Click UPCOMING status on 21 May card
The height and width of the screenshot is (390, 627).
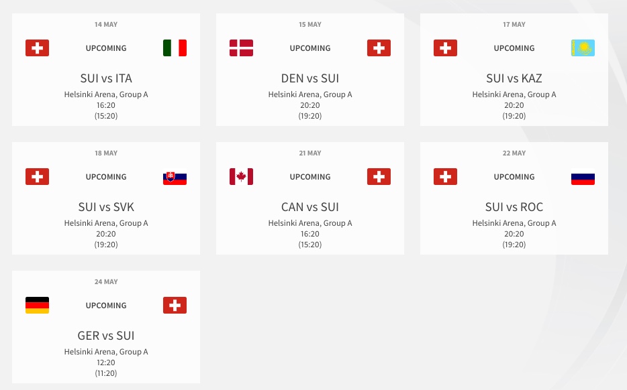(x=310, y=177)
